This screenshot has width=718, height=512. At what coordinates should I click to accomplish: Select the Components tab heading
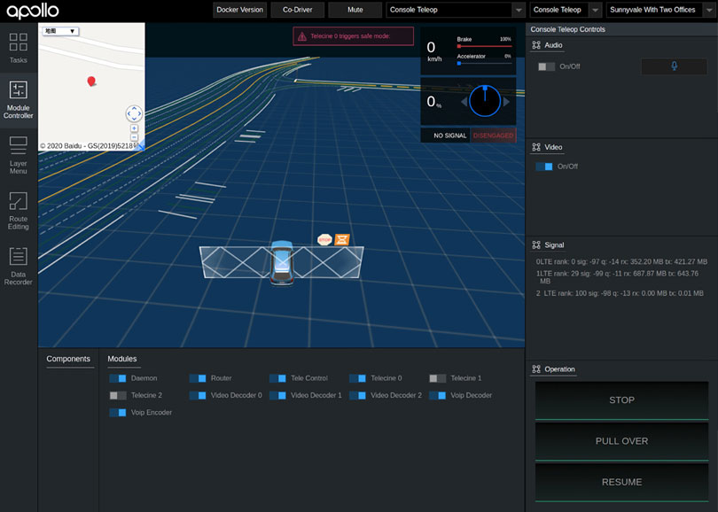pyautogui.click(x=68, y=359)
